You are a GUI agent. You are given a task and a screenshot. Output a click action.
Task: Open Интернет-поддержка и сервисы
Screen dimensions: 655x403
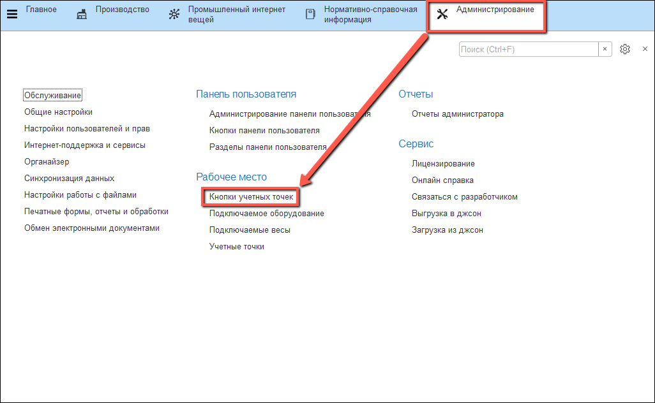pos(85,145)
